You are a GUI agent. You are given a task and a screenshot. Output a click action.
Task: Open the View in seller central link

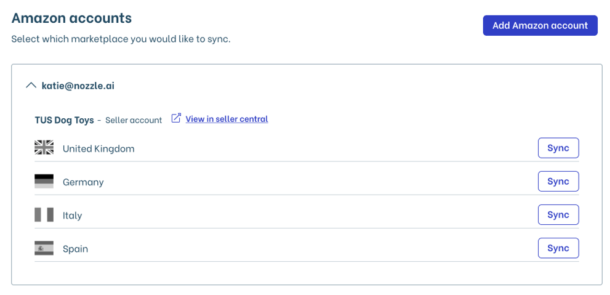tap(227, 119)
